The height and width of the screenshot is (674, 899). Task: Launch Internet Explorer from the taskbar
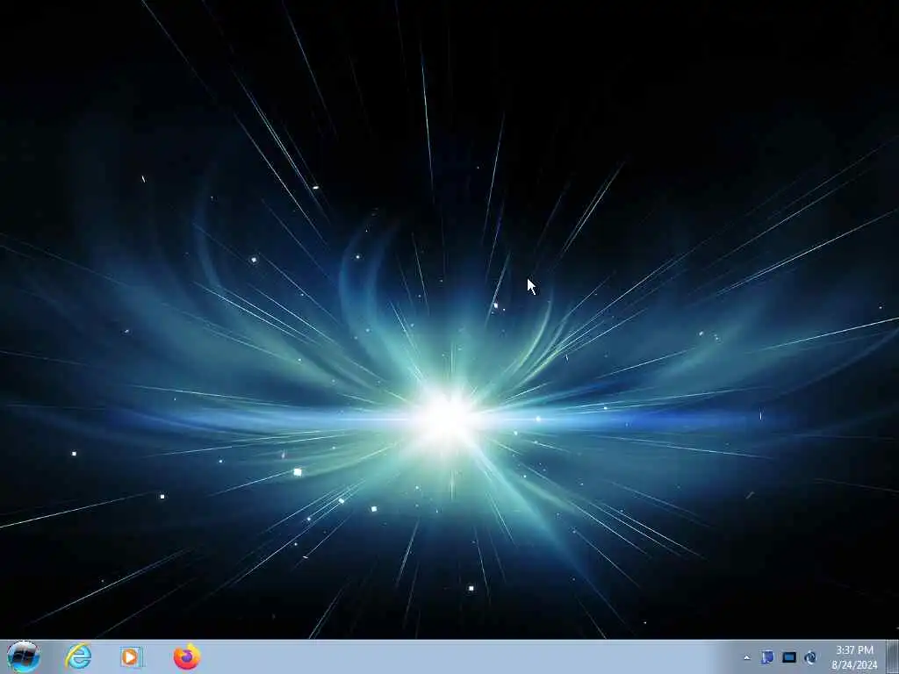click(78, 656)
